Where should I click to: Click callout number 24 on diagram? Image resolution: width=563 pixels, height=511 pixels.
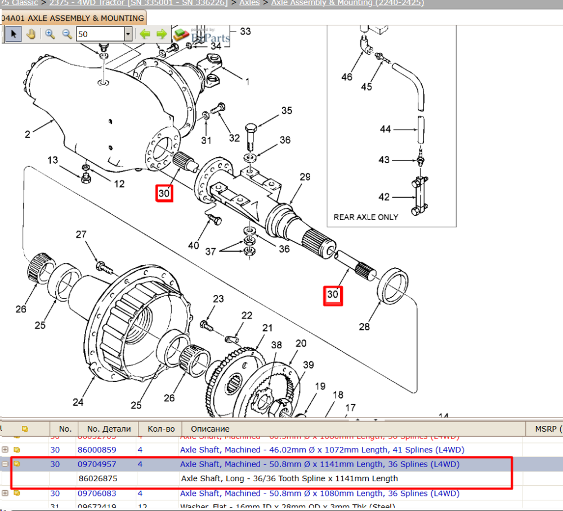click(78, 402)
